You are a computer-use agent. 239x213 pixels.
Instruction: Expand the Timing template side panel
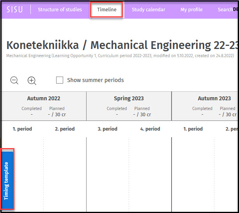tap(7, 180)
